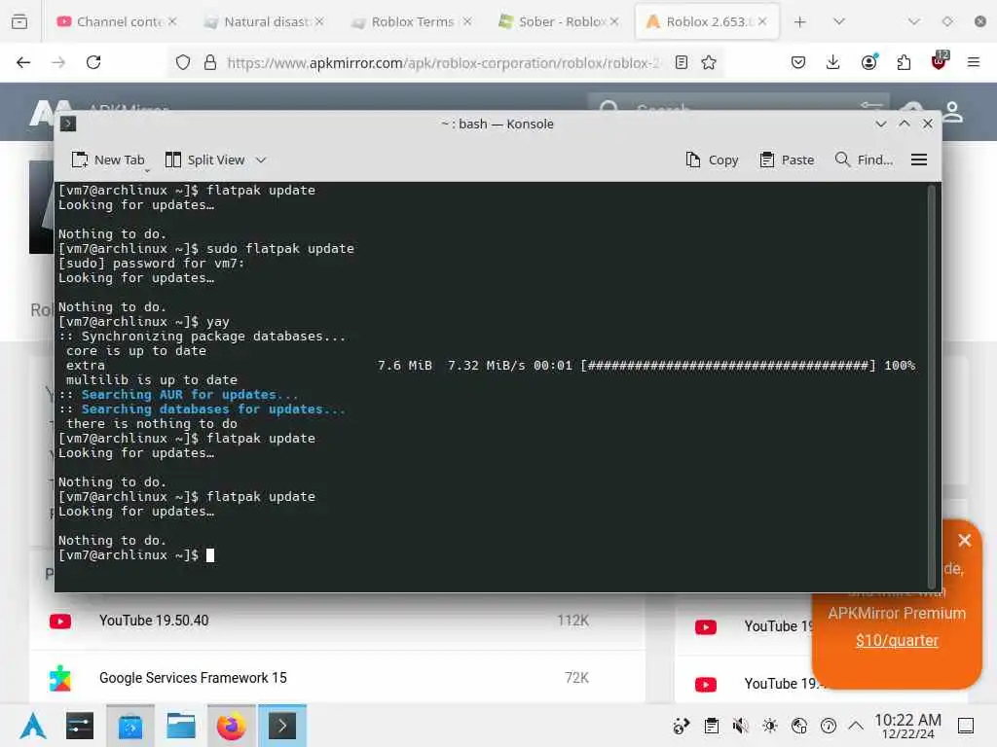
Task: Reload the APKMirror page
Action: point(93,62)
